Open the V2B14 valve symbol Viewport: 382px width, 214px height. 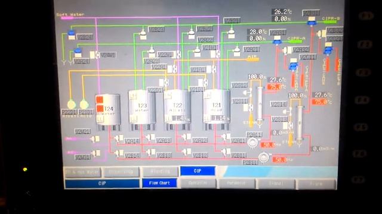click(x=119, y=153)
